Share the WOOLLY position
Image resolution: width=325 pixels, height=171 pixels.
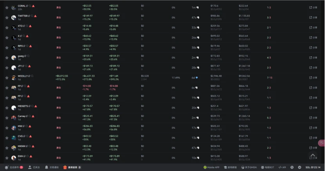(x=313, y=77)
